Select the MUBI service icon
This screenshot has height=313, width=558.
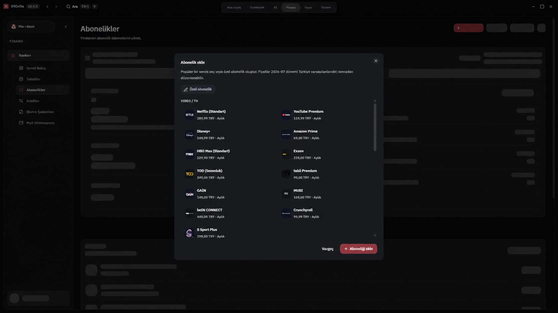(286, 194)
